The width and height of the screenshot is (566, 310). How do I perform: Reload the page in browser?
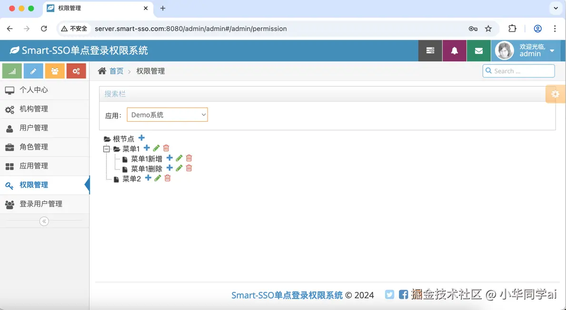[x=44, y=29]
